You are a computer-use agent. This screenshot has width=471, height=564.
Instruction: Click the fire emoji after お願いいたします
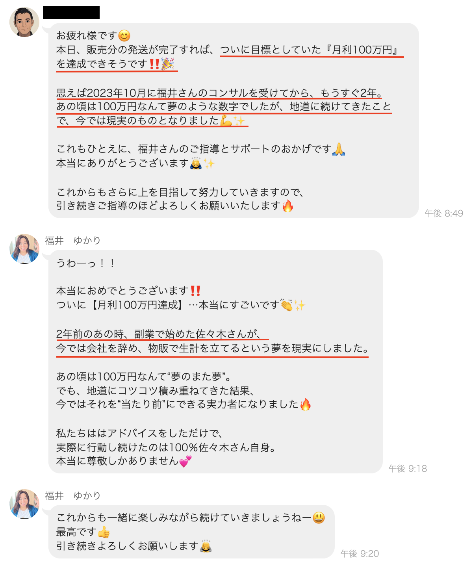tap(288, 206)
